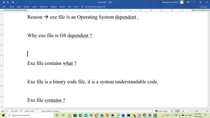210x118 pixels.
Task: Open the notification center icon
Action: (206, 115)
